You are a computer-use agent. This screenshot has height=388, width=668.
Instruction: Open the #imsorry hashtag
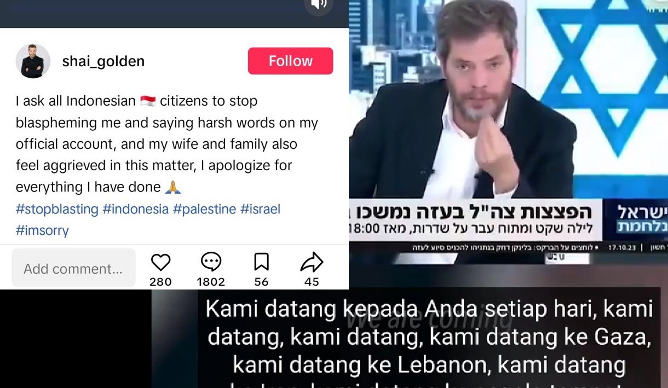[x=42, y=230]
